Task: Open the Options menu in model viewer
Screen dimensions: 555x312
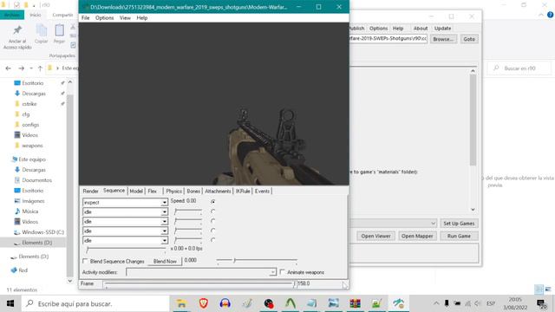Action: pos(104,17)
